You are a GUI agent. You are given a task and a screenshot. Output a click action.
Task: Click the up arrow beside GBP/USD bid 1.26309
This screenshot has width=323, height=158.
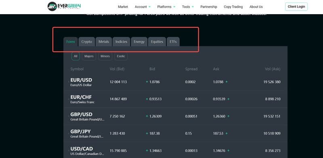pos(147,116)
